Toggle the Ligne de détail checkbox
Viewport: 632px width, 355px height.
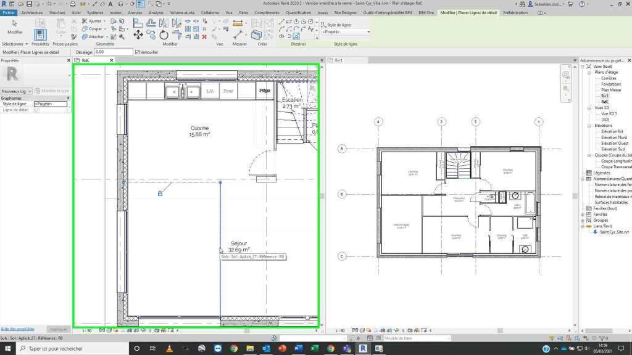tap(37, 110)
